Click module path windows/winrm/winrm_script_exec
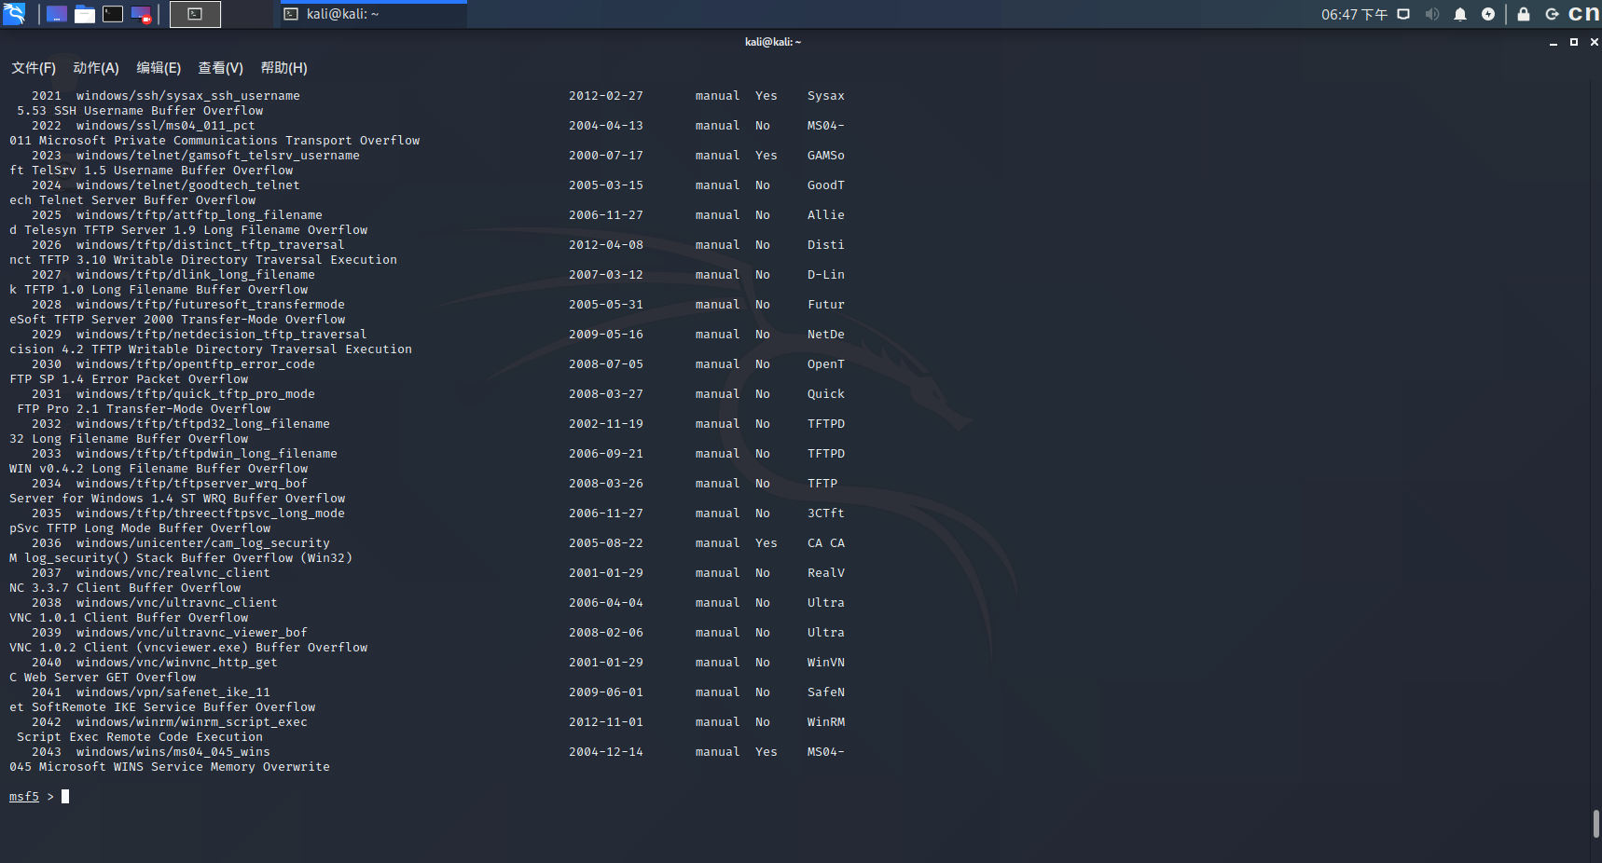 [x=192, y=722]
